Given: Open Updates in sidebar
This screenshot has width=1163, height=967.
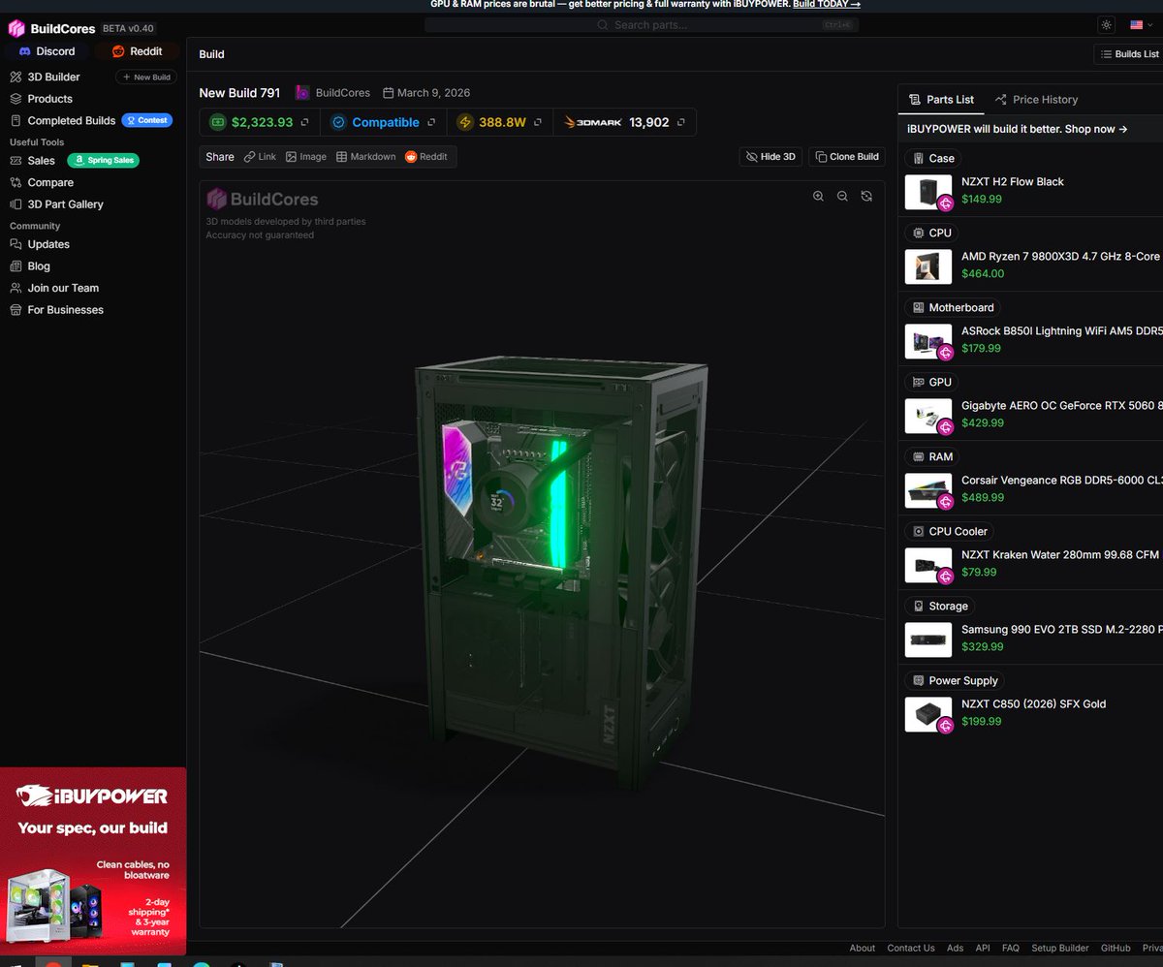Looking at the screenshot, I should click(x=40, y=244).
